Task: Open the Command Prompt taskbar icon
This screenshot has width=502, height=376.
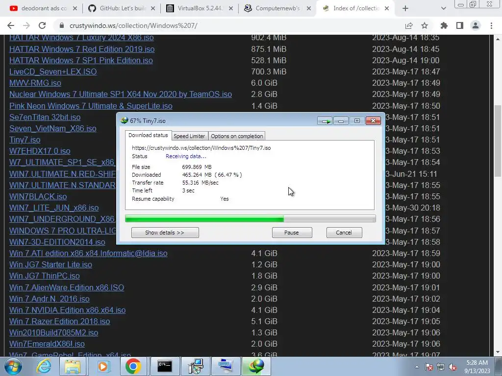Action: pyautogui.click(x=165, y=366)
